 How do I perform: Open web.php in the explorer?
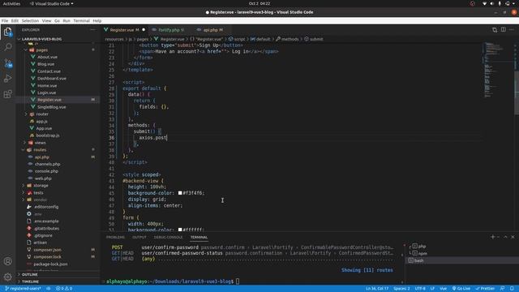coord(43,178)
